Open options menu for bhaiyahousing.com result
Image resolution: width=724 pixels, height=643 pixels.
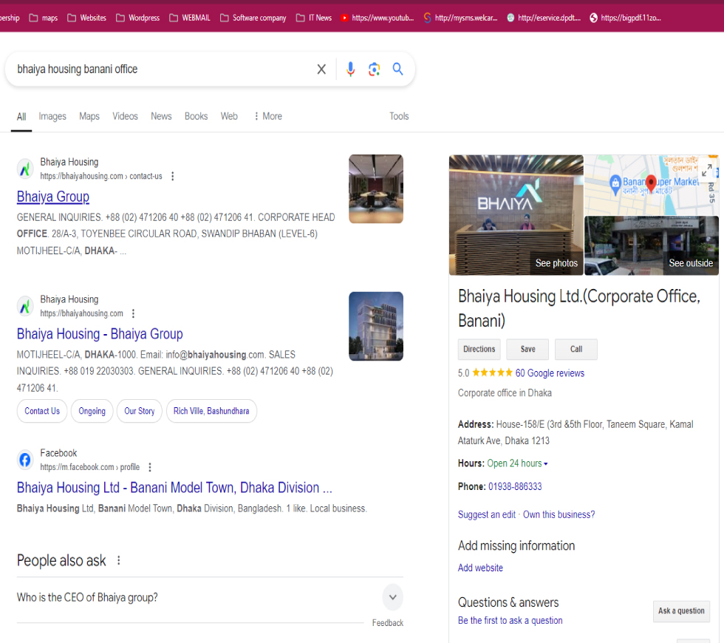pyautogui.click(x=134, y=313)
